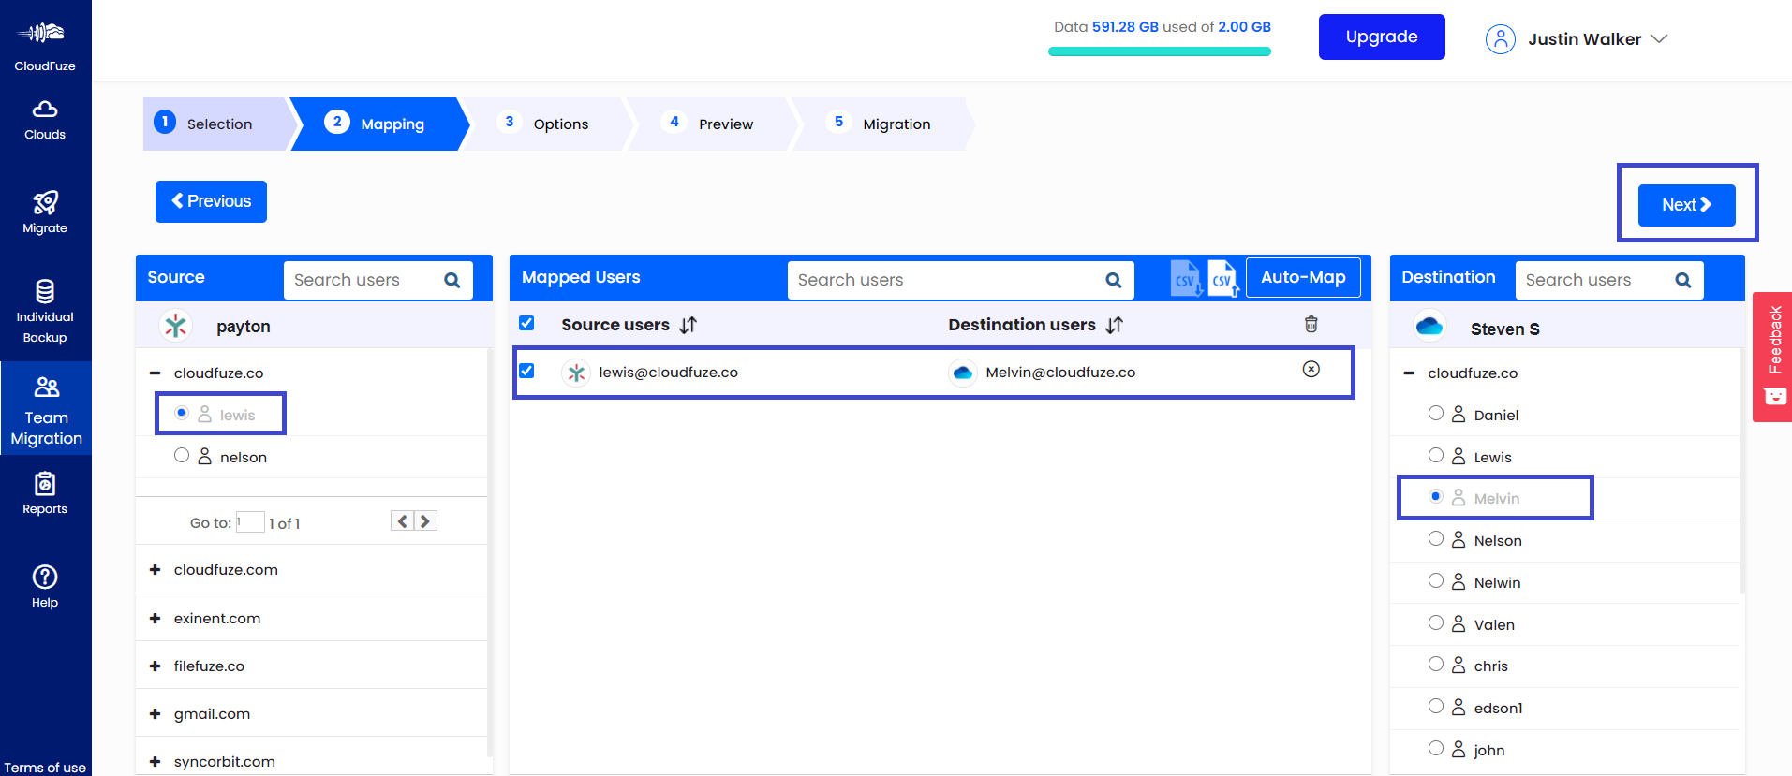This screenshot has height=776, width=1792.
Task: Select the Melvin destination user radio
Action: click(x=1436, y=496)
